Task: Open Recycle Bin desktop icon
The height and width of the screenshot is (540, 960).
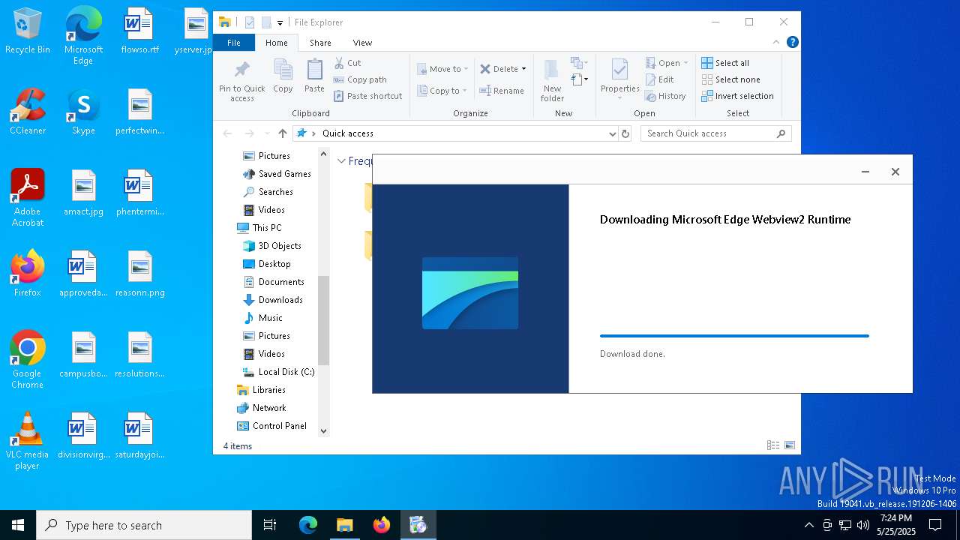Action: coord(28,31)
